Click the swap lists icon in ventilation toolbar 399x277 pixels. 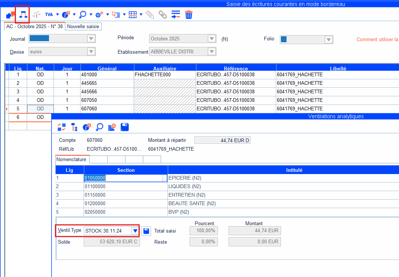click(x=62, y=127)
